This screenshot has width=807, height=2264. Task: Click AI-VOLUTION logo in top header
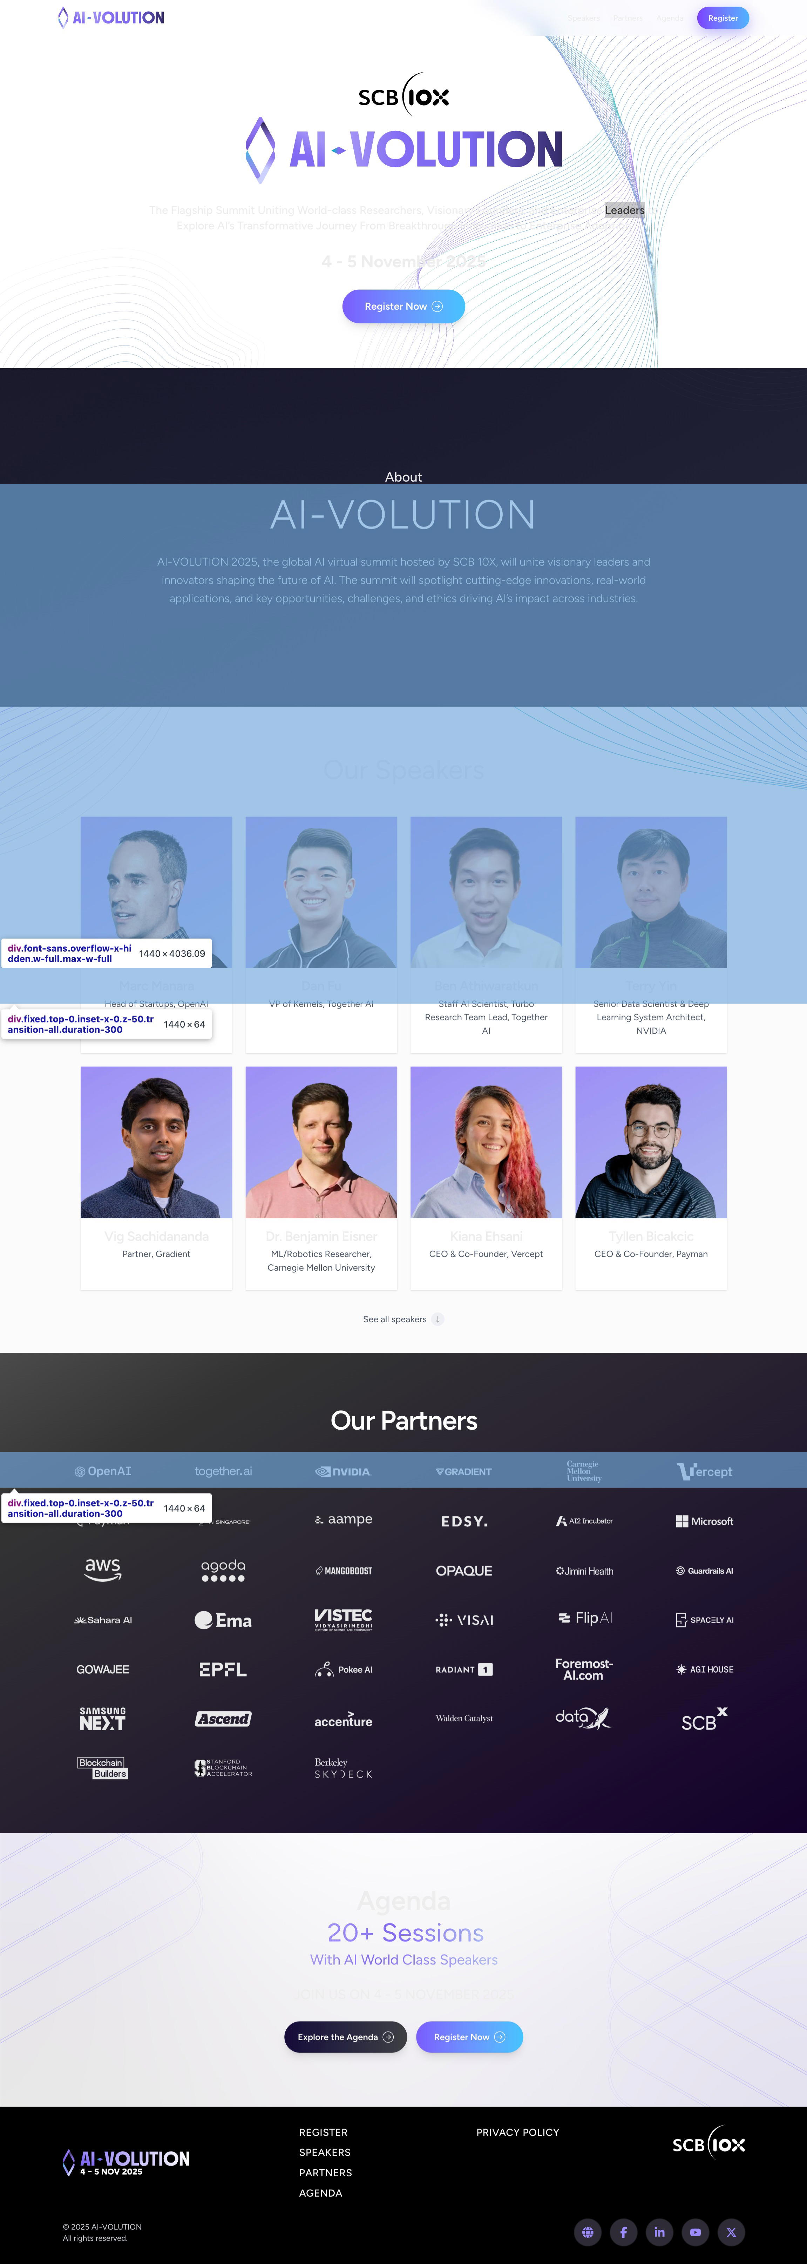(111, 18)
